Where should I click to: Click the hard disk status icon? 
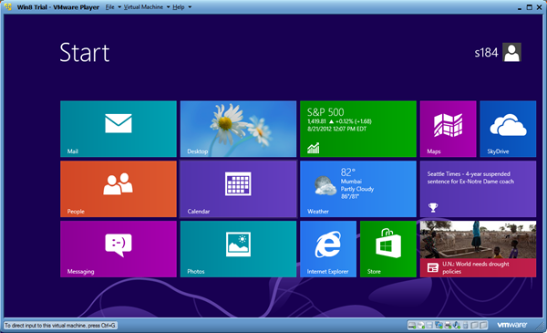pos(412,326)
